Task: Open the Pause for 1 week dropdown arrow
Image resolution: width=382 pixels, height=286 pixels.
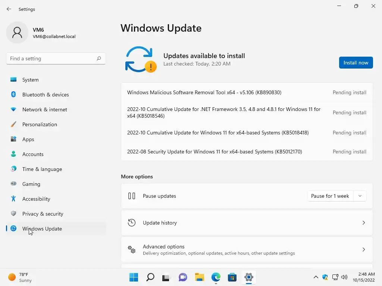Action: click(360, 196)
